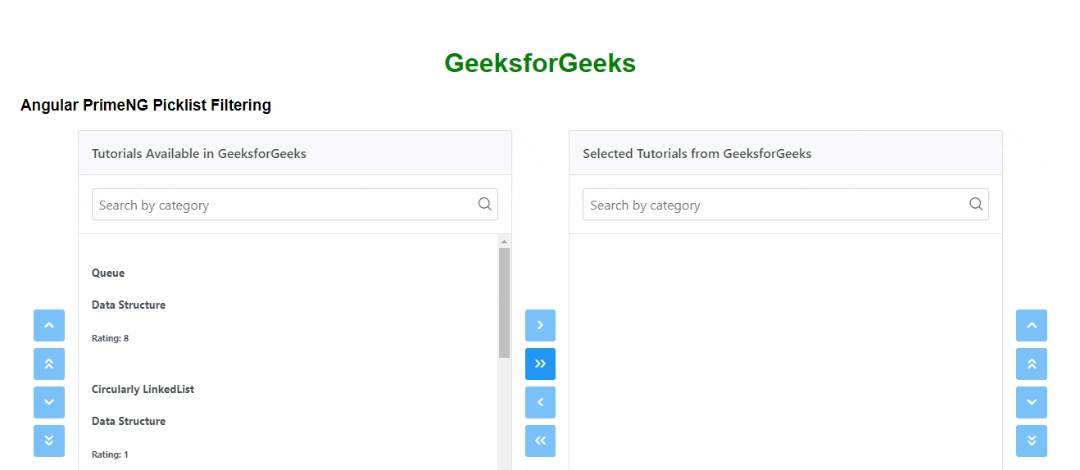Viewport: 1080px width, 470px height.
Task: Click target list move to top button
Action: [x=1032, y=364]
